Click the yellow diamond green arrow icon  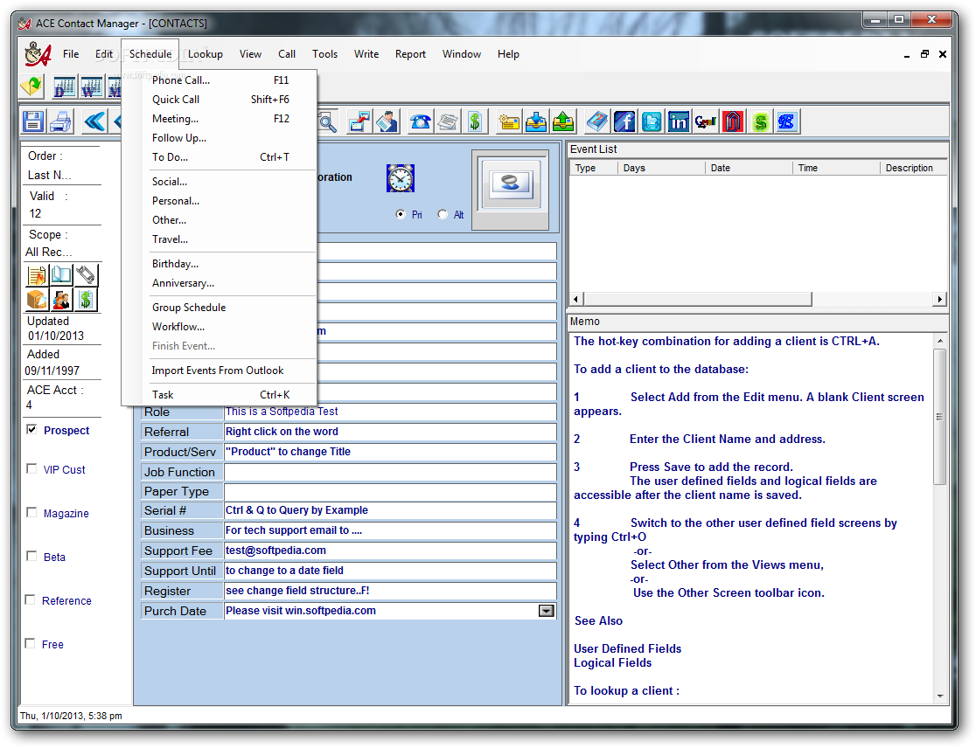pyautogui.click(x=31, y=85)
